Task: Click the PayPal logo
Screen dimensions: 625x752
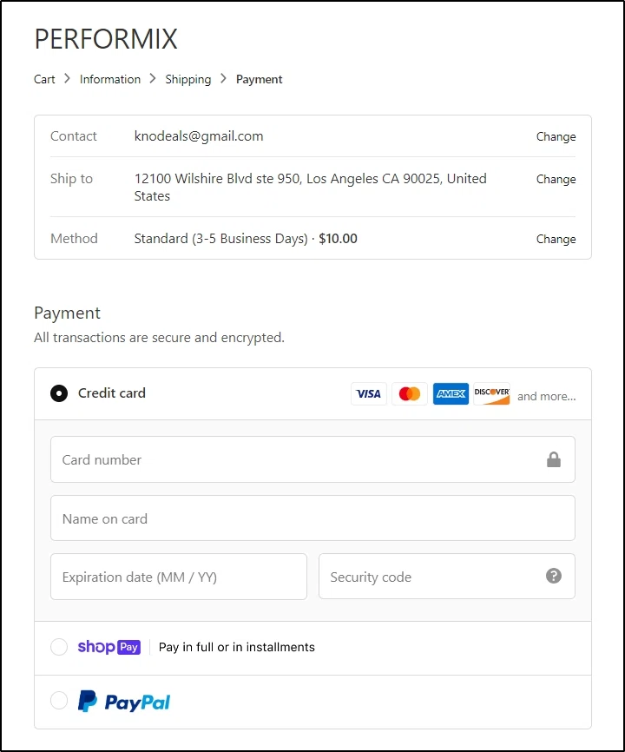Action: (x=123, y=700)
